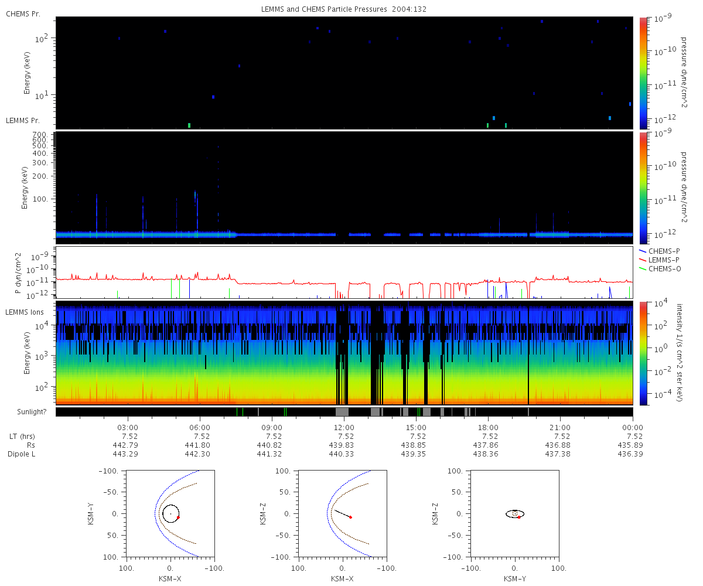
Task: Click the 'LT (hrs)' row label
Action: pos(19,437)
